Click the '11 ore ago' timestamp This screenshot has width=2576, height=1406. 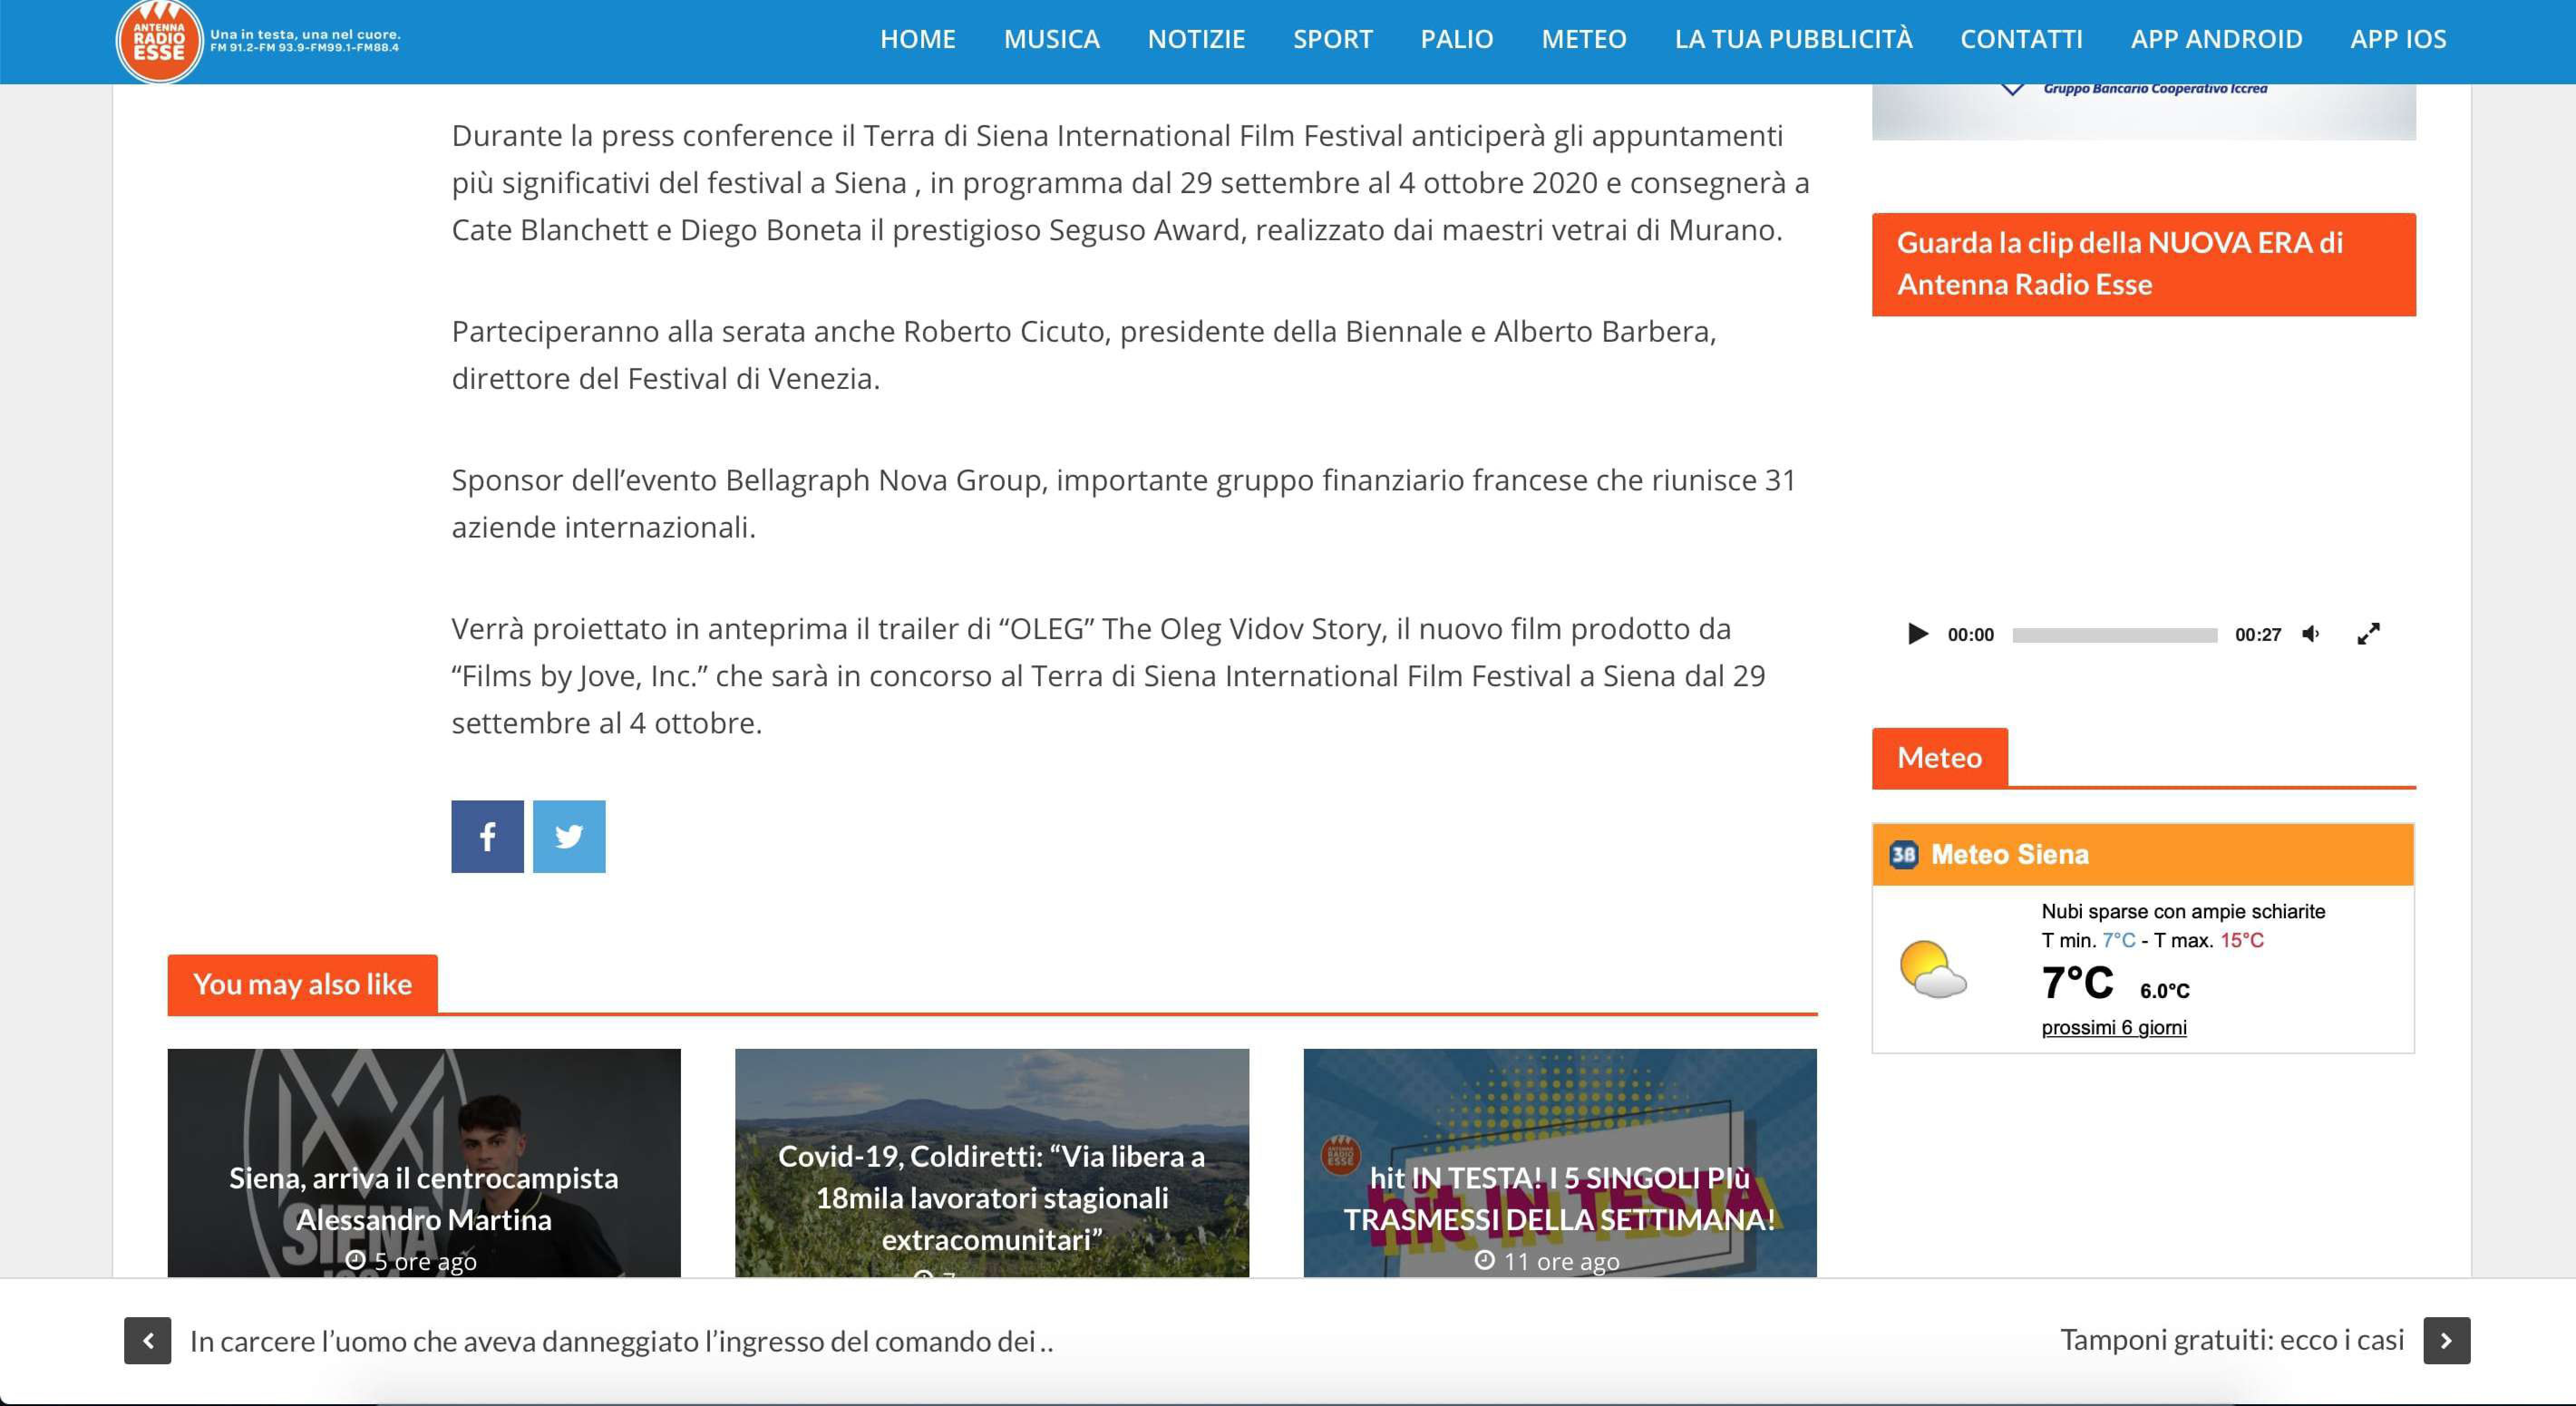point(1547,1261)
